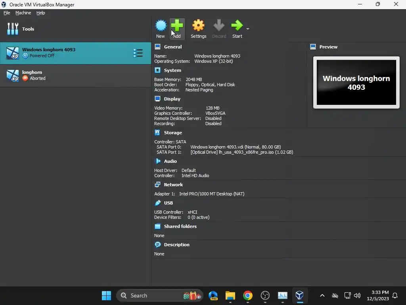Image resolution: width=406 pixels, height=305 pixels.
Task: Click the Windows XP (32-bit) operating system value
Action: (x=214, y=61)
